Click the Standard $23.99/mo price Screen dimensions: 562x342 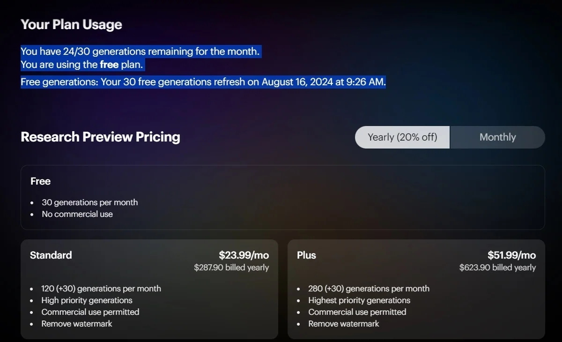tap(244, 255)
